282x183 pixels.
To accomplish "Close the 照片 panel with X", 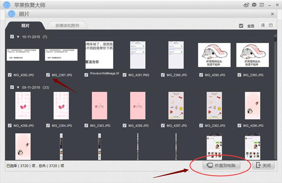I will click(273, 14).
